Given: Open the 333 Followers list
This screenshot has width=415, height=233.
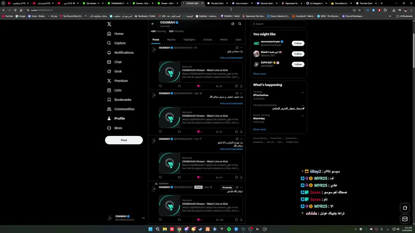Looking at the screenshot, I should tap(176, 31).
